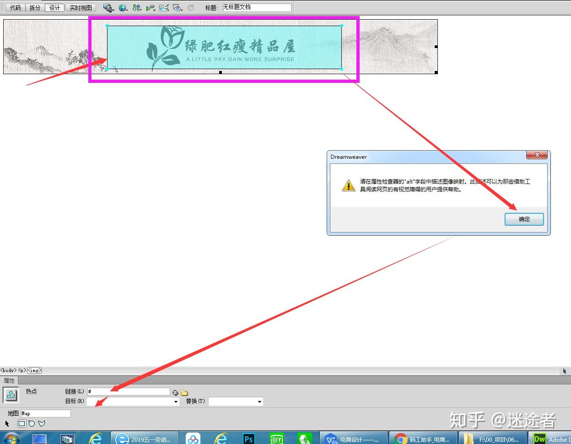571x444 pixels.
Task: Select the <p> tag in tag selector
Action: click(x=22, y=370)
